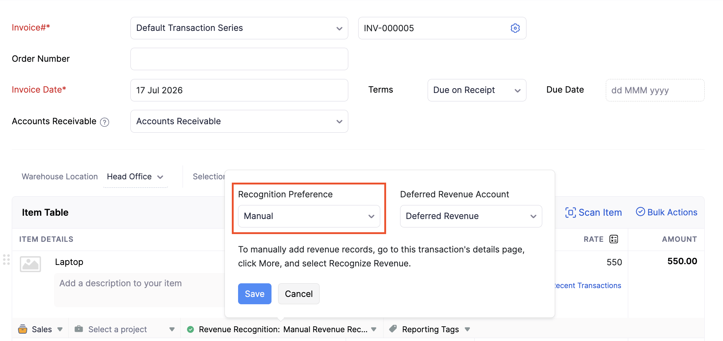Click the AMOUNT column header
Screen dimensions: 723x341
click(x=679, y=239)
